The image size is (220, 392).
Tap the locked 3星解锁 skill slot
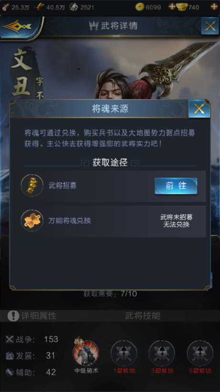[x=162, y=354]
